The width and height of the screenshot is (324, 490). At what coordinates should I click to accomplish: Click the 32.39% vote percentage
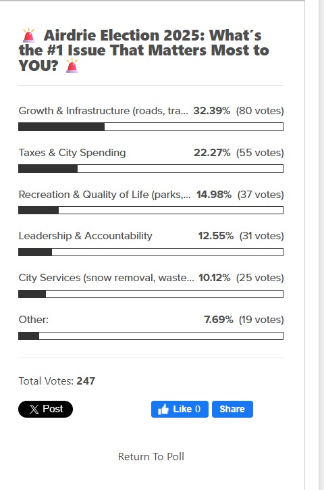point(212,111)
